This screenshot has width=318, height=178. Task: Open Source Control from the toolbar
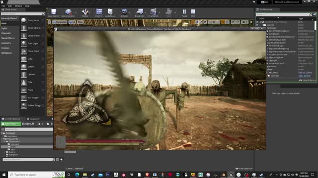click(x=68, y=12)
